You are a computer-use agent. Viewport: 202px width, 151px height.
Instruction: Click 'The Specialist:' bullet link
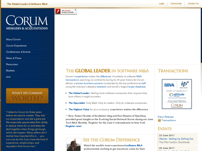(77, 103)
